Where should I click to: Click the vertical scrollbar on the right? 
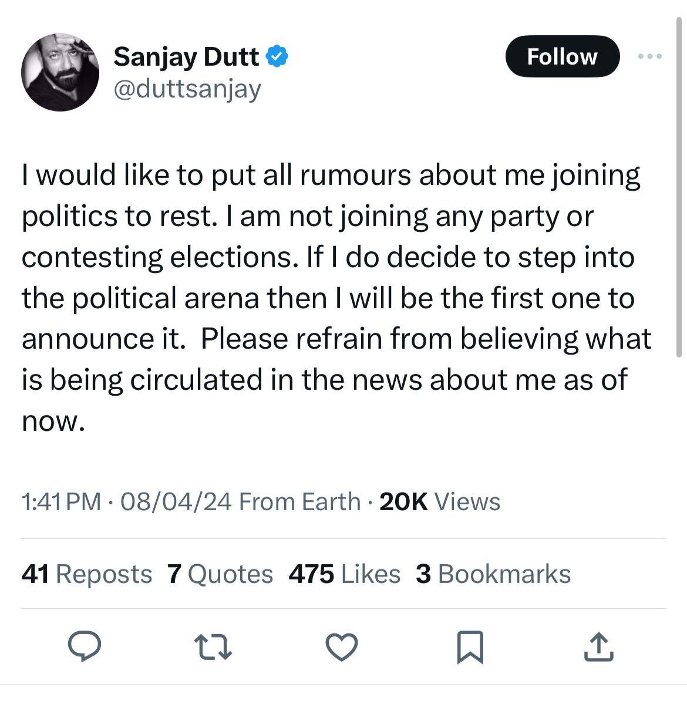click(x=679, y=188)
